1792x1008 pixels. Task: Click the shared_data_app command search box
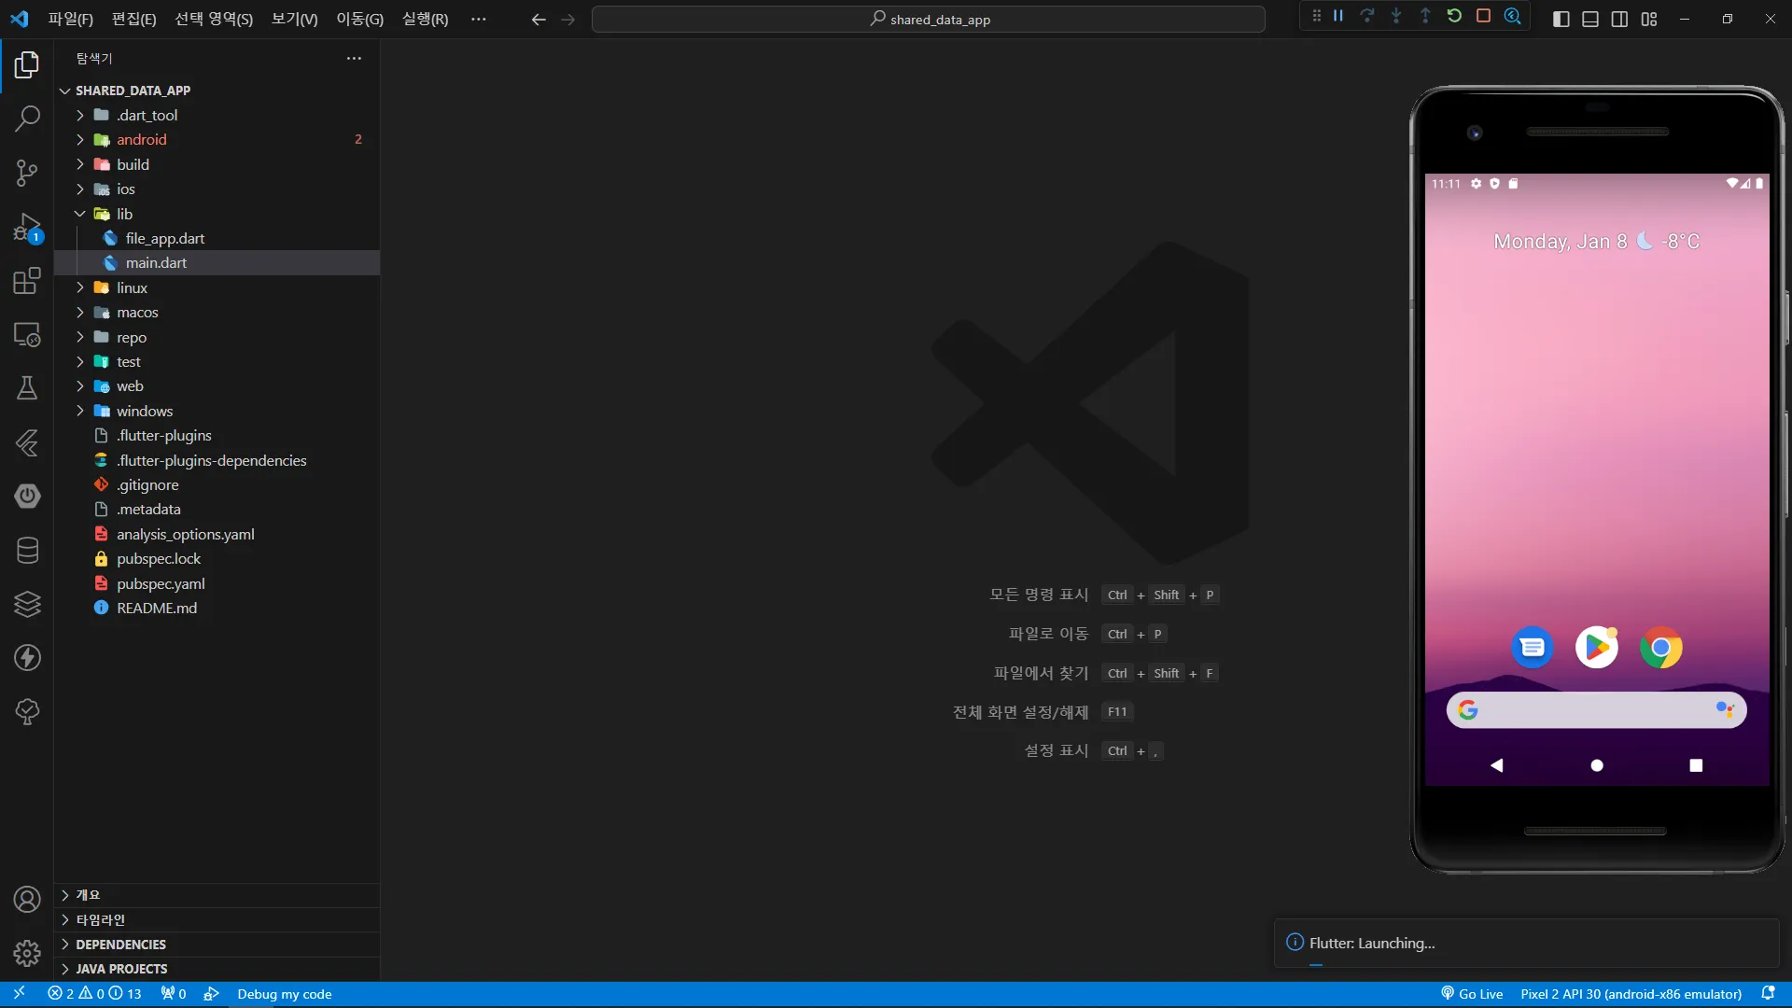tap(929, 20)
